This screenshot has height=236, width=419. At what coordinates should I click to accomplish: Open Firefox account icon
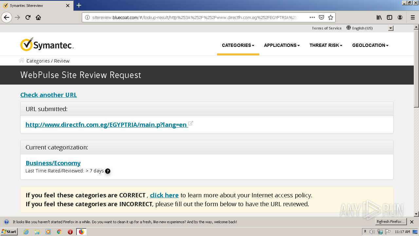click(x=400, y=17)
